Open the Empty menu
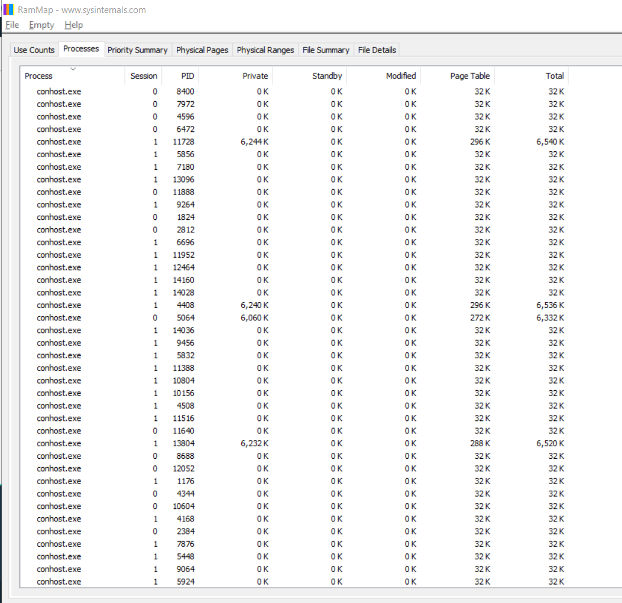 pos(41,25)
